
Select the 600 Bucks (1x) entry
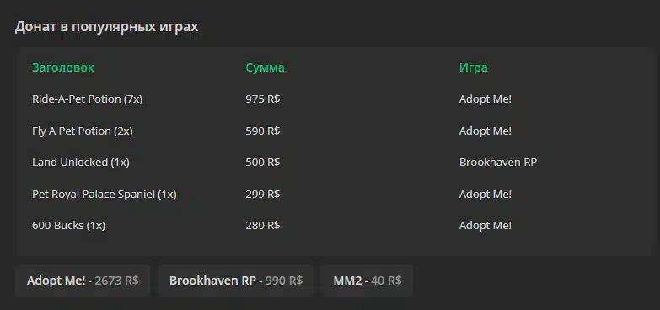pyautogui.click(x=68, y=226)
